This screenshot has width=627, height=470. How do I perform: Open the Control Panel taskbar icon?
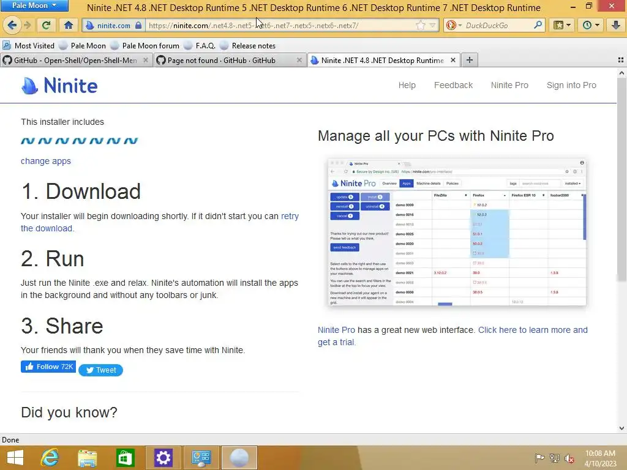point(201,458)
